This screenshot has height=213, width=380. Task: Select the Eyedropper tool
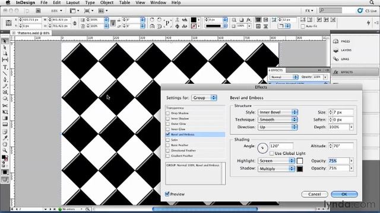(x=5, y=138)
